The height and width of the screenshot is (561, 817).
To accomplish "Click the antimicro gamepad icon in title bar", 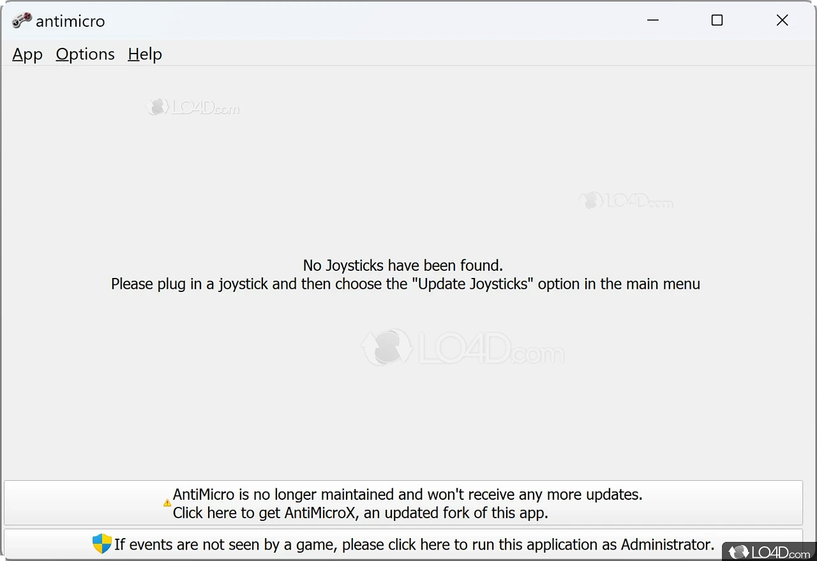I will (x=22, y=20).
